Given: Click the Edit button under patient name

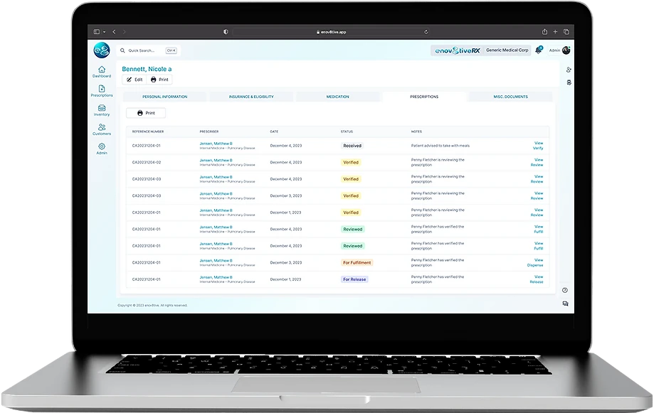Looking at the screenshot, I should click(135, 80).
